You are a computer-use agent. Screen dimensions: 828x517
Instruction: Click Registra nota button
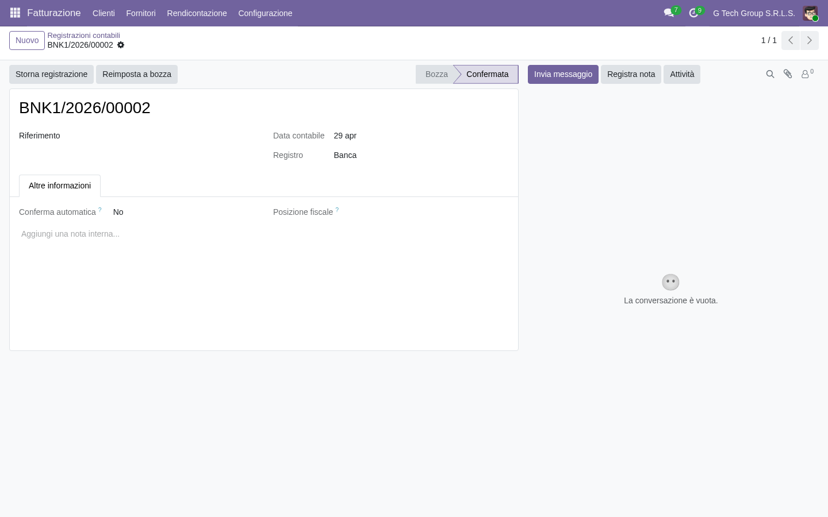point(631,74)
